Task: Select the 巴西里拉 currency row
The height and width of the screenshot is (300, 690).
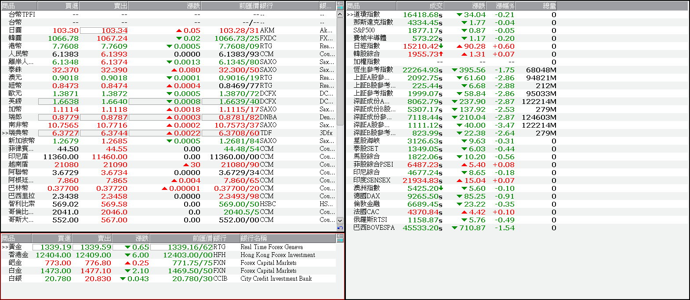Action: pos(168,196)
